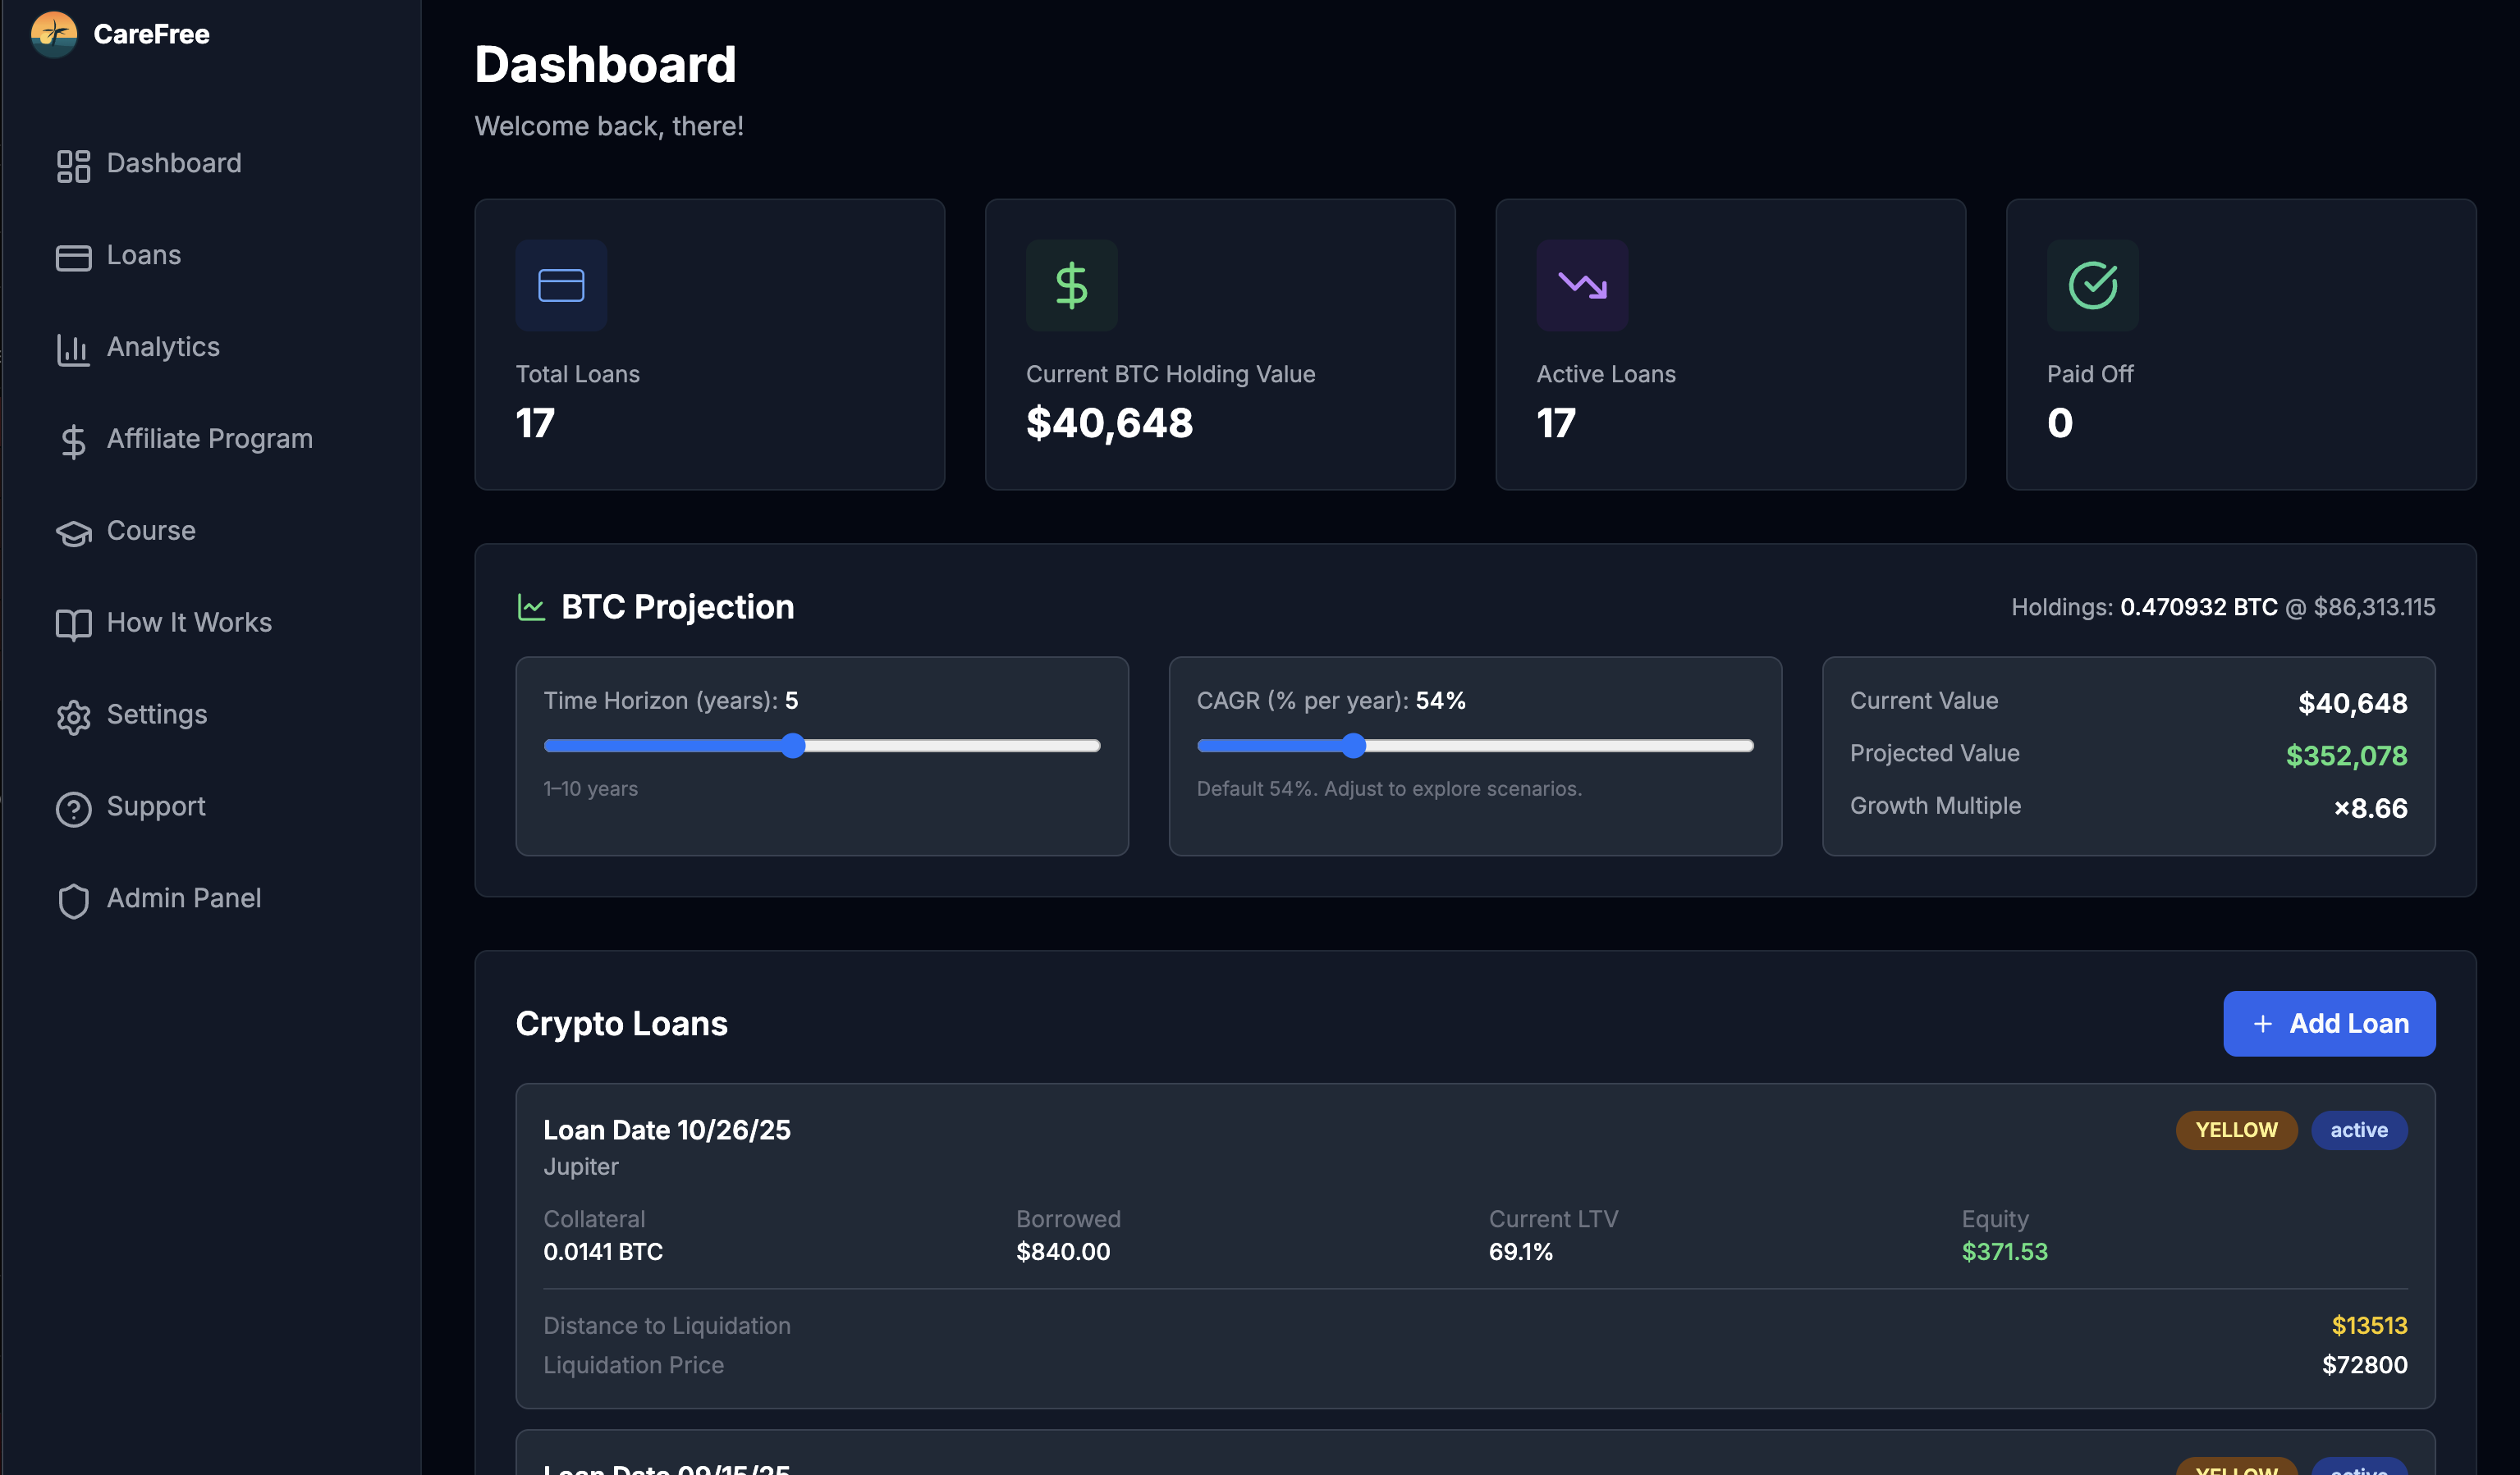Click the Analytics bar chart icon
The image size is (2520, 1475).
73,349
